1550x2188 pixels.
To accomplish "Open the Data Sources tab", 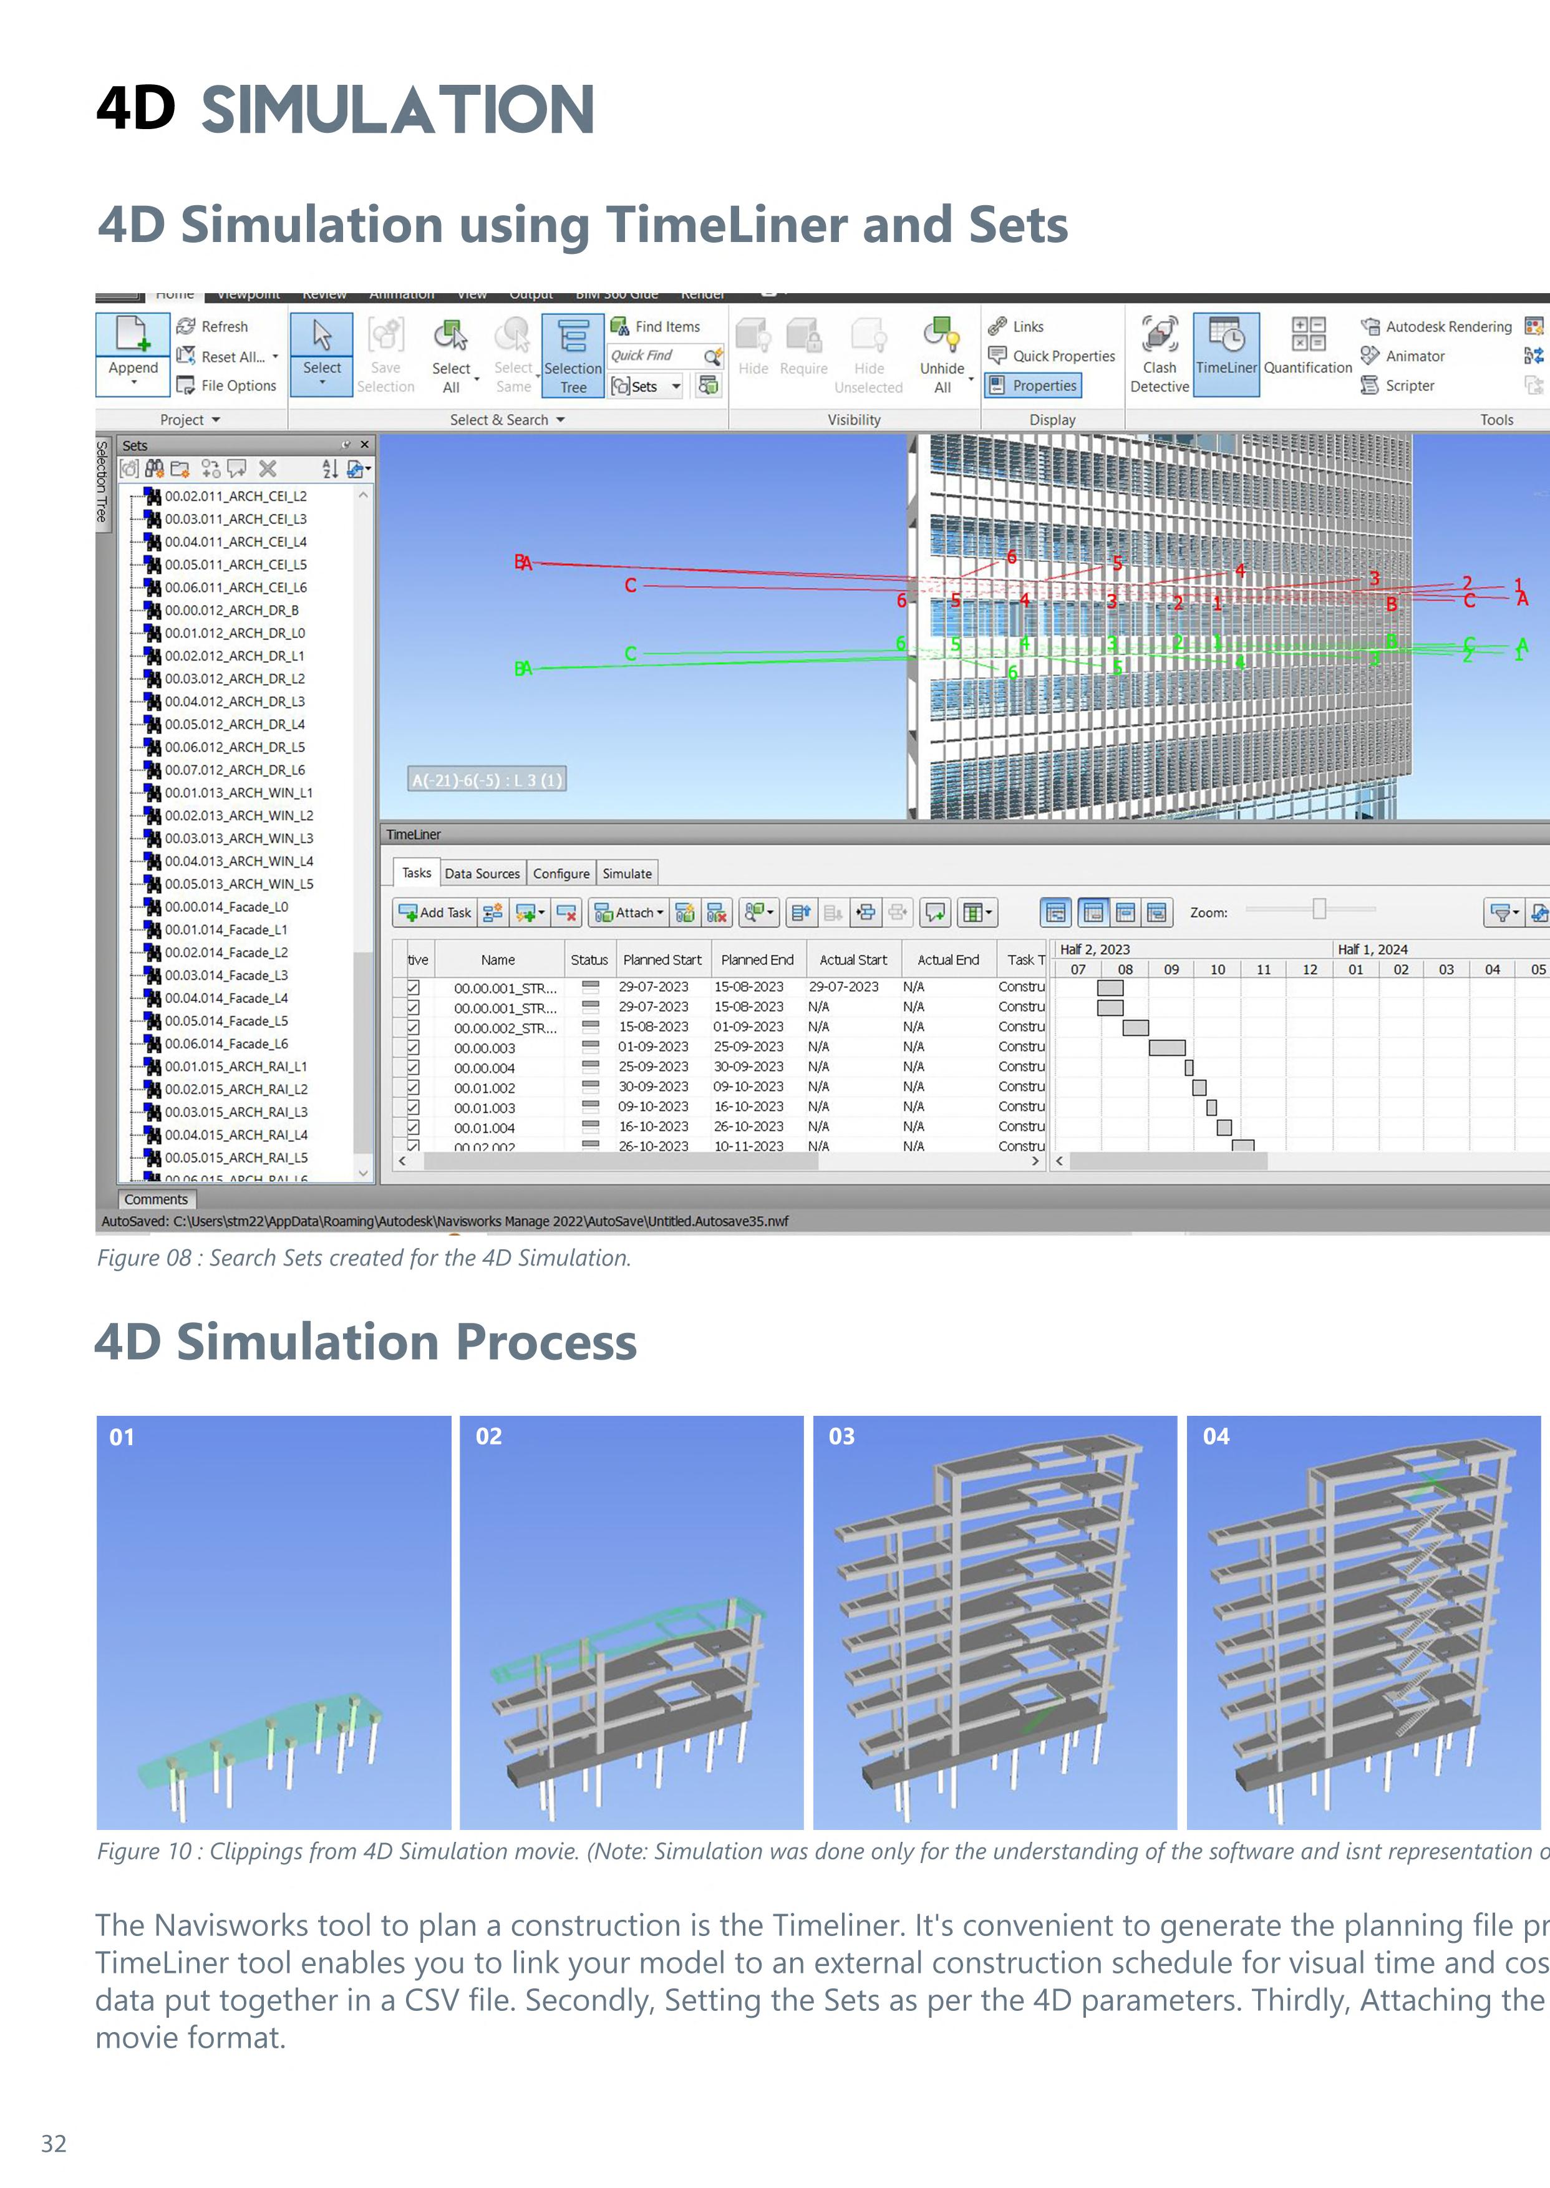I will 482,873.
